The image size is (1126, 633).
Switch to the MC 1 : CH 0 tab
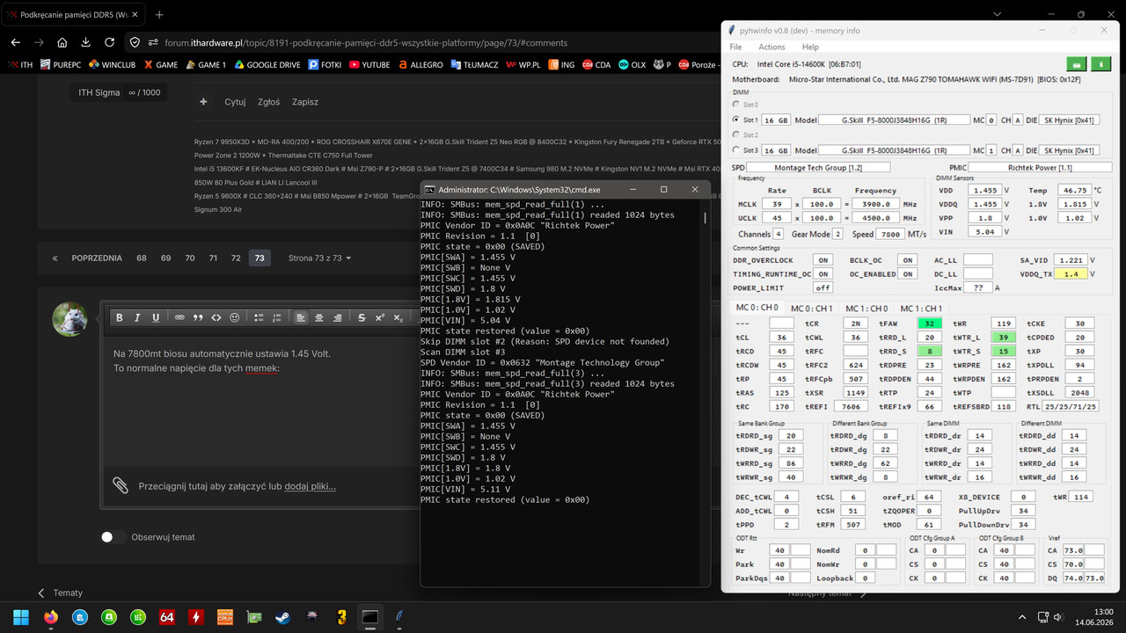click(x=866, y=309)
